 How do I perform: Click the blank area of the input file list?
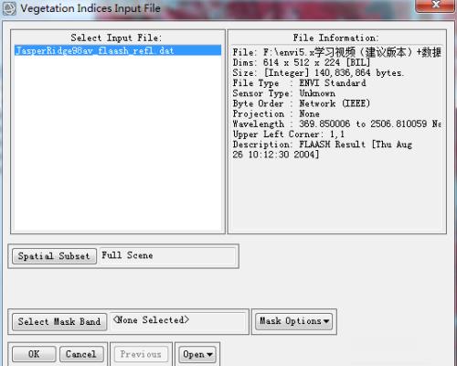118,144
